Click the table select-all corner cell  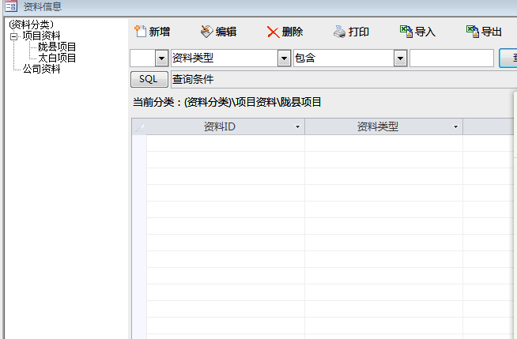[139, 127]
